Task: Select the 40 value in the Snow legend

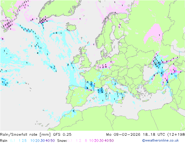Action: click(x=107, y=141)
